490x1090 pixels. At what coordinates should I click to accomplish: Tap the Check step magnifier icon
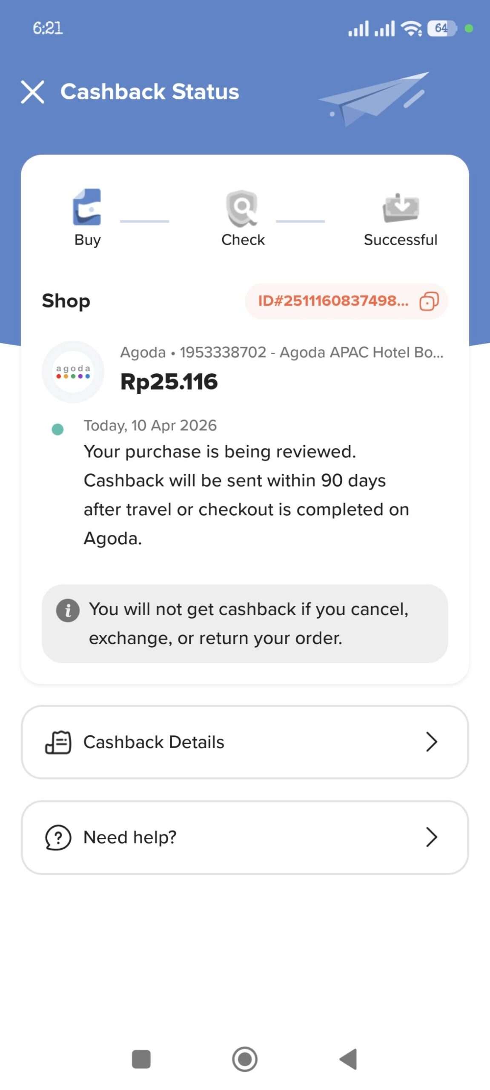click(x=242, y=208)
